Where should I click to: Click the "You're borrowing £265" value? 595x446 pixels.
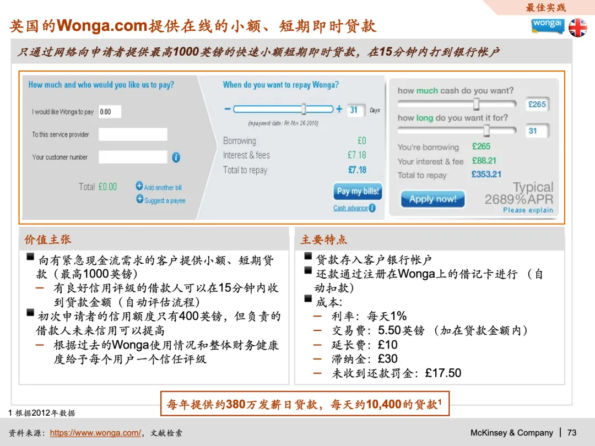click(481, 146)
